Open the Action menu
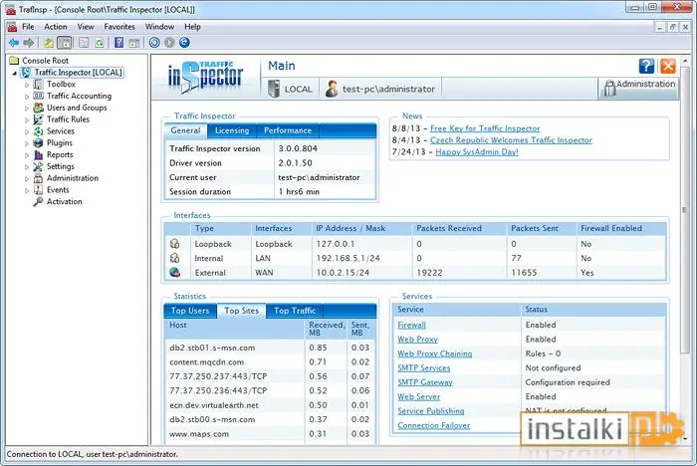 coord(55,27)
